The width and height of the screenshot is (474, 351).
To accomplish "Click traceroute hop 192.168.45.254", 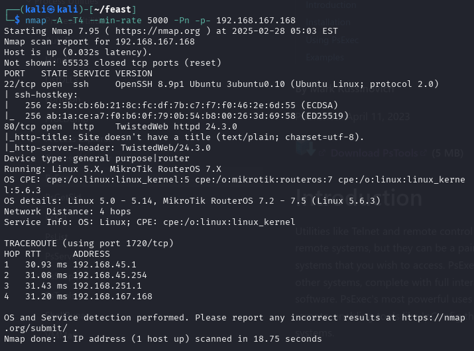I will (x=110, y=275).
